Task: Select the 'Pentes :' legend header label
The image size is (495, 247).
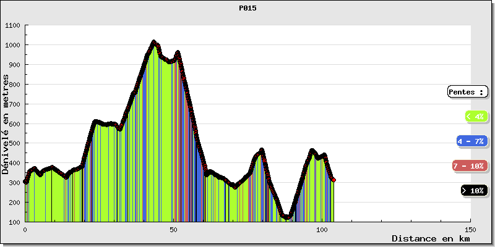Action: [468, 92]
